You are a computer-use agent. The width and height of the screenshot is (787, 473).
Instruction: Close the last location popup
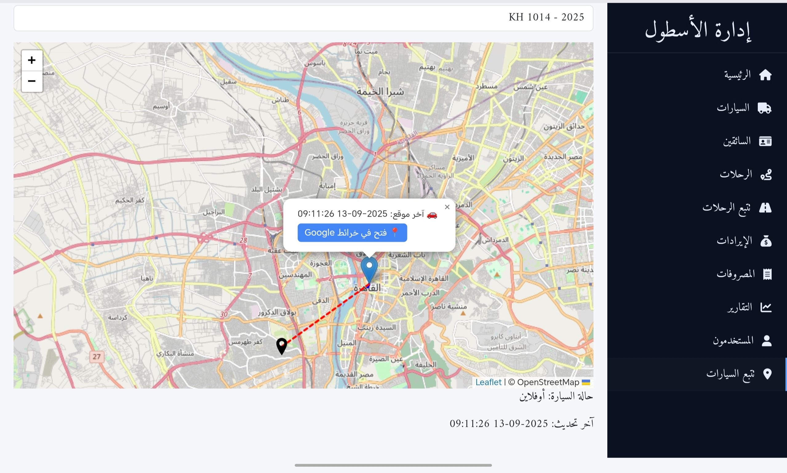point(447,207)
